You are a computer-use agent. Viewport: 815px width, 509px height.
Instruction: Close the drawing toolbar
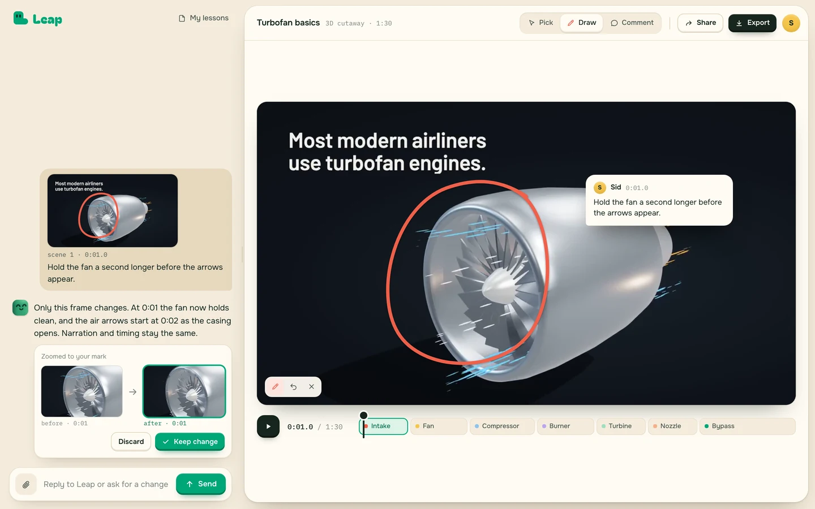311,387
